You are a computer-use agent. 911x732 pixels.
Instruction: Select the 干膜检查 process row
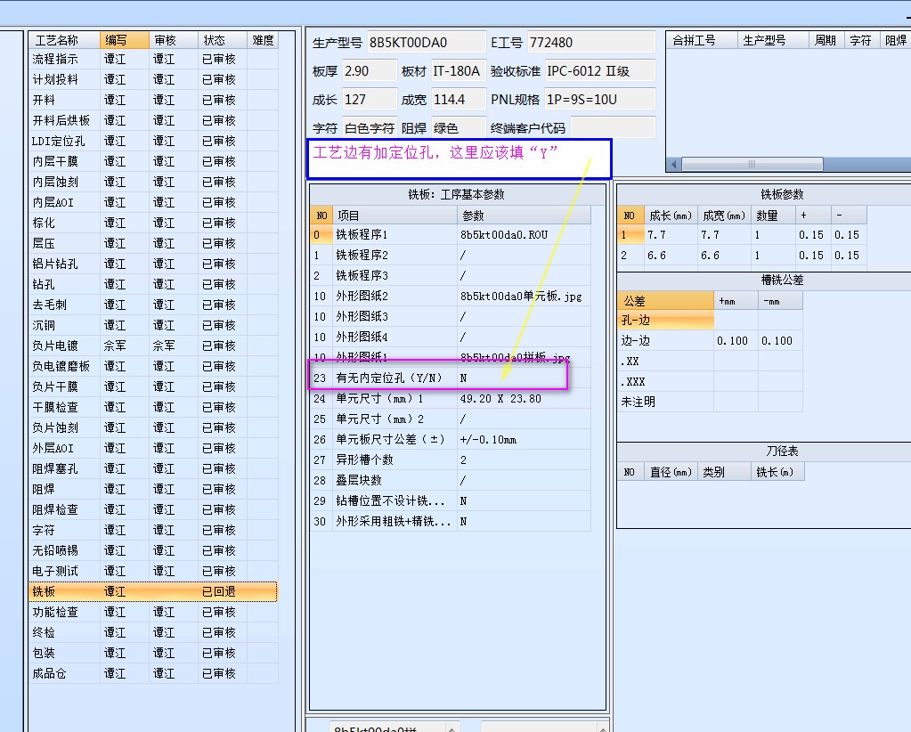(x=153, y=407)
